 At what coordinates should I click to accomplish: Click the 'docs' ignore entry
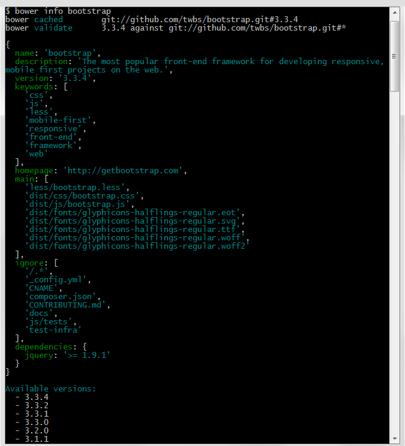click(39, 313)
